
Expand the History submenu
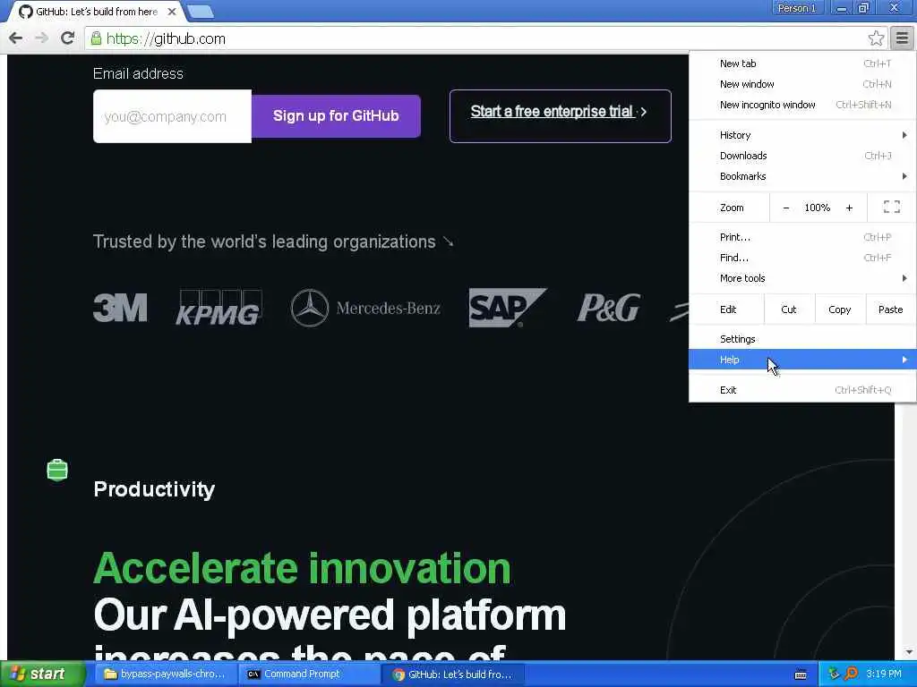[802, 135]
